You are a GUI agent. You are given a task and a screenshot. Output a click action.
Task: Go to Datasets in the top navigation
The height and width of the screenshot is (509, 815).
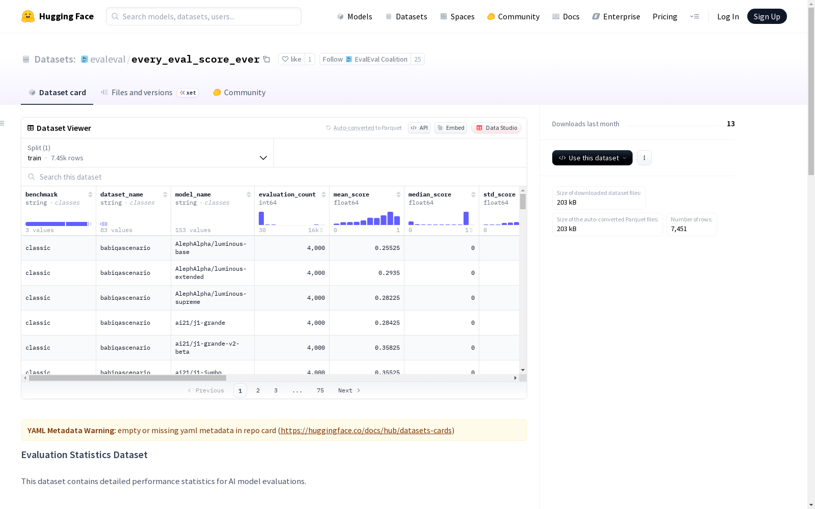[x=406, y=16]
